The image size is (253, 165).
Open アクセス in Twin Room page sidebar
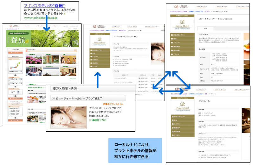183,135
